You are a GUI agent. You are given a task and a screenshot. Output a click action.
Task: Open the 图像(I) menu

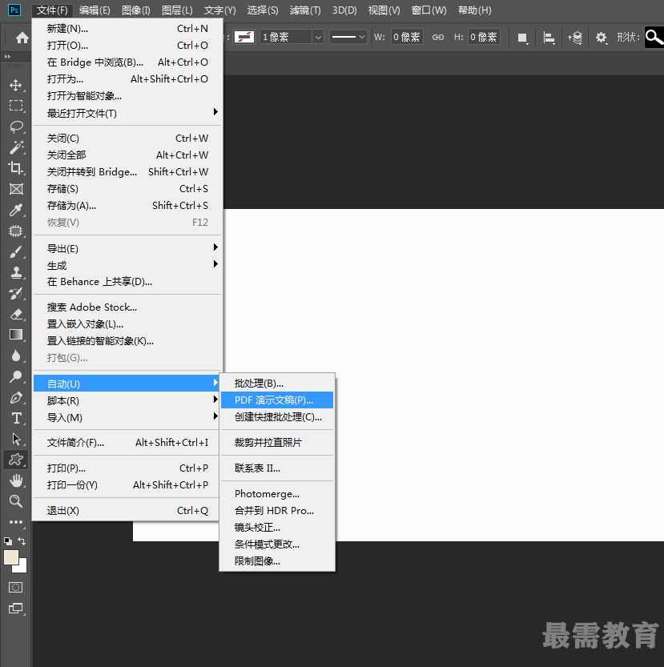click(x=136, y=10)
